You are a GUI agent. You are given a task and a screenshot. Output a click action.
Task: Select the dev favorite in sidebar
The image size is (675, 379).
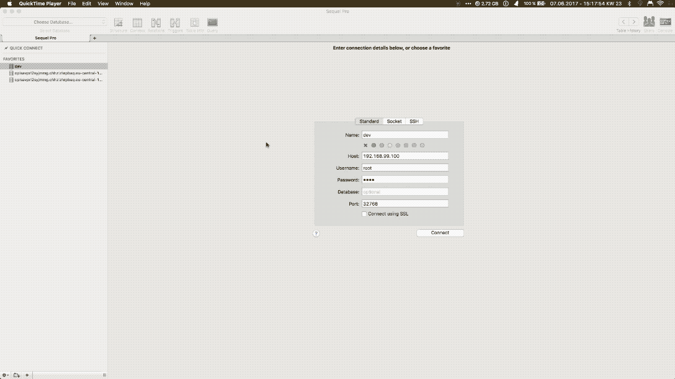point(54,67)
